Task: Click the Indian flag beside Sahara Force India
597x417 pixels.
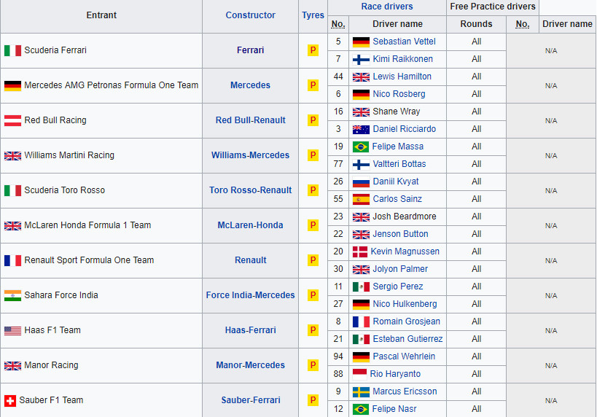Action: click(x=12, y=295)
